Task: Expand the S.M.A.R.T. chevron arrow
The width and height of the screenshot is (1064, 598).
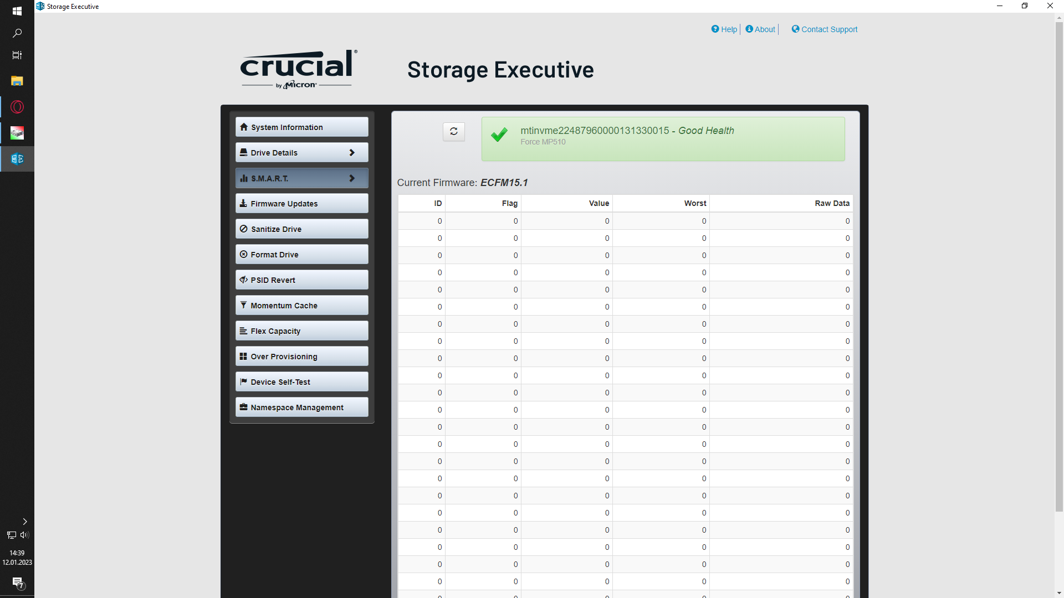Action: click(x=352, y=178)
